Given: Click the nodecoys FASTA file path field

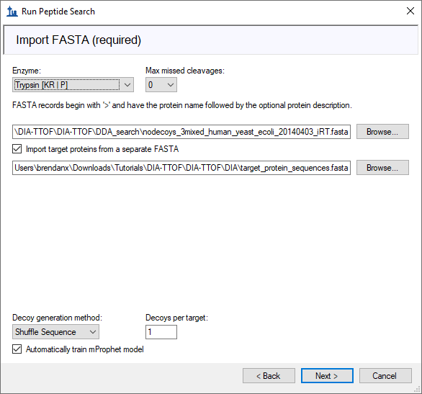Looking at the screenshot, I should coord(181,132).
